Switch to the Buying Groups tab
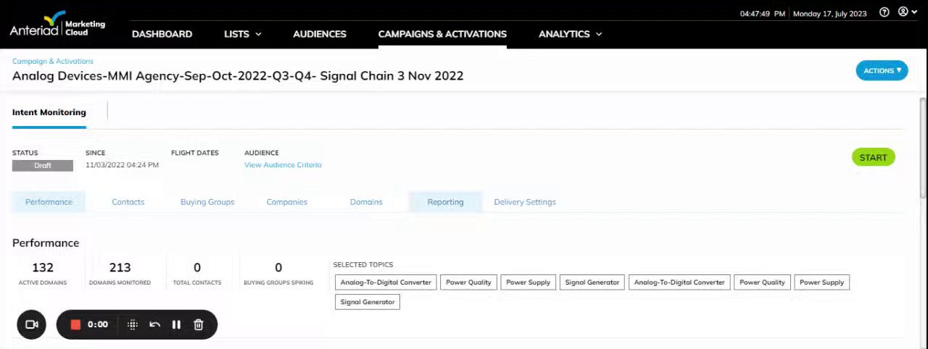928x349 pixels. point(207,202)
